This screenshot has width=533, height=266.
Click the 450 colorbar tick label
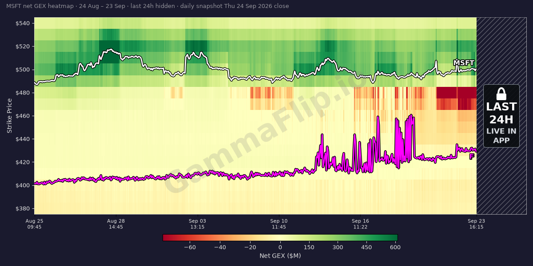pos(366,247)
